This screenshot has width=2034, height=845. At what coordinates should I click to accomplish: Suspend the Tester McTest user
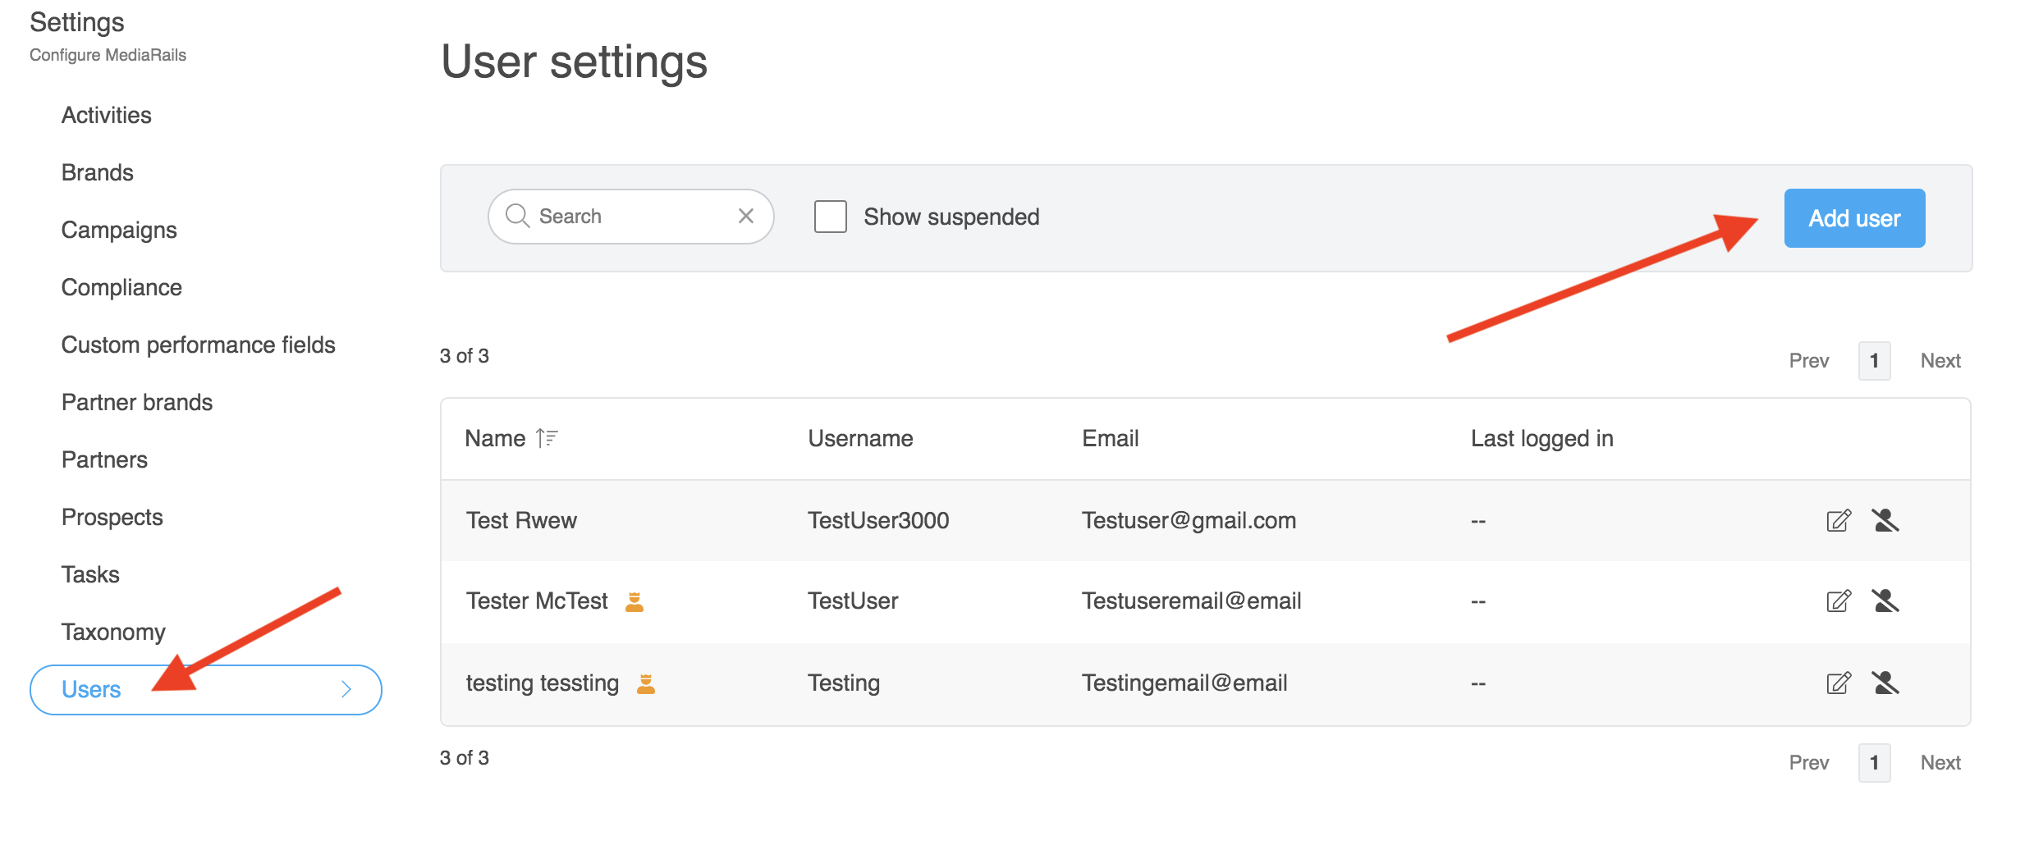(1885, 601)
